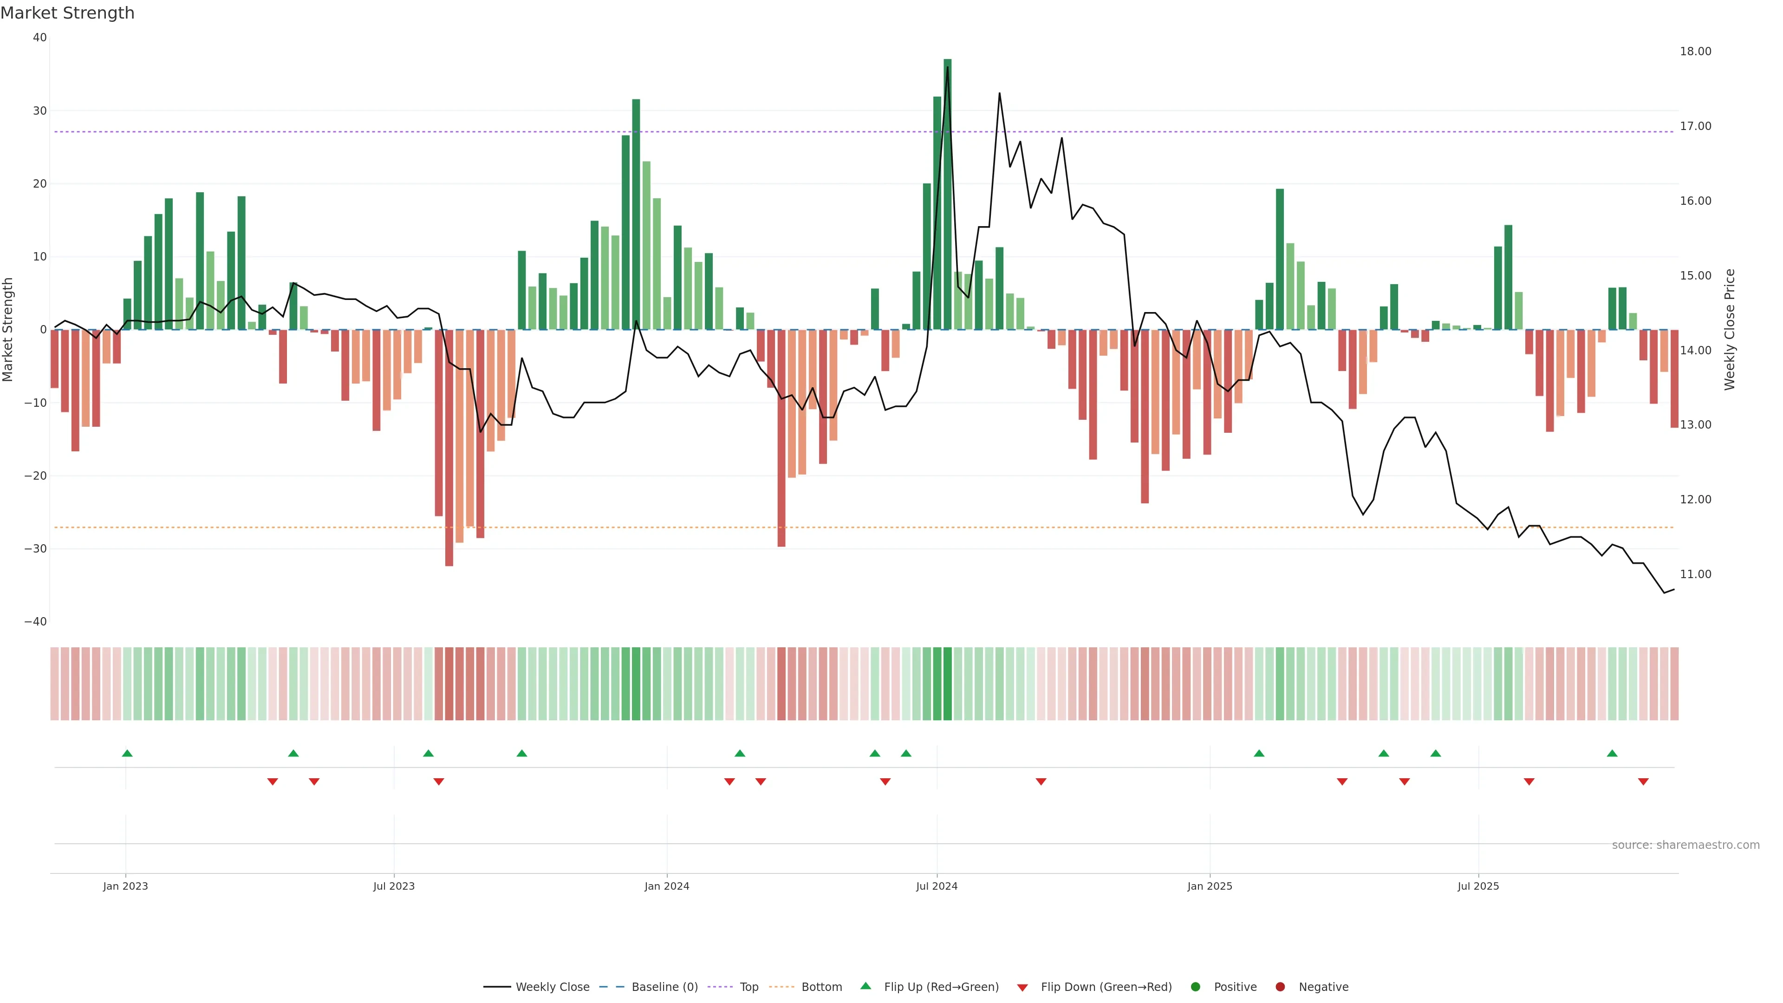The image size is (1783, 1003).
Task: Click Flip Down red triangle legend icon
Action: [1022, 988]
